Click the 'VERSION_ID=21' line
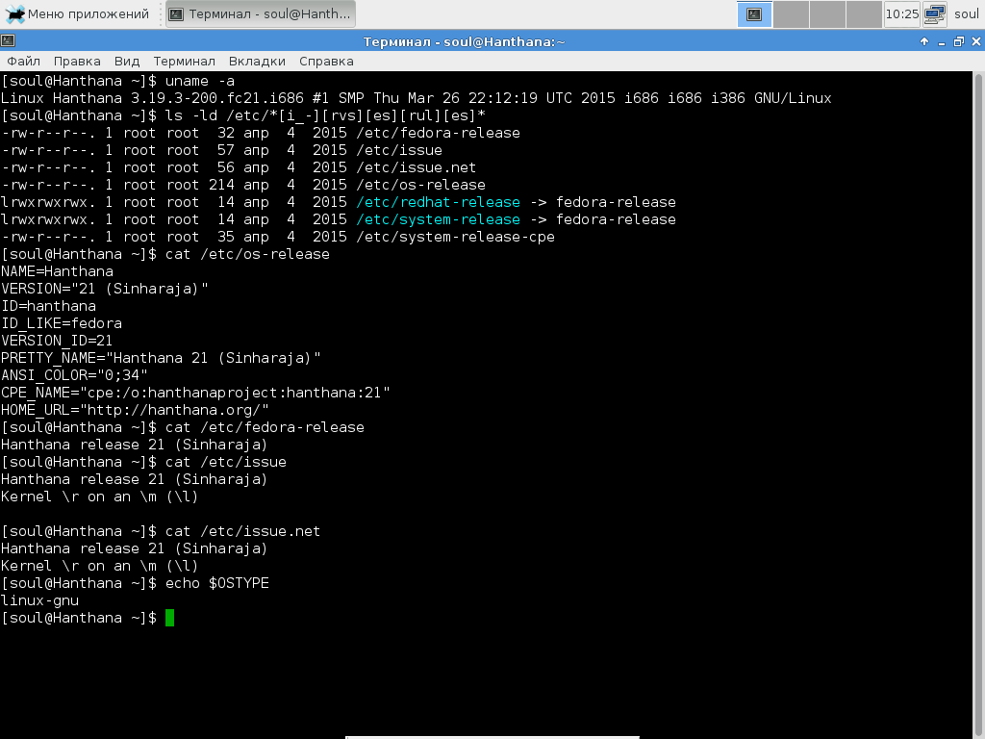This screenshot has width=985, height=739. 57,341
